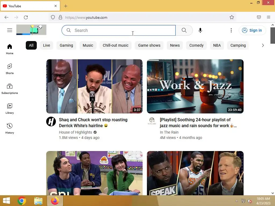Open a new browser tab
The width and height of the screenshot is (275, 206).
tap(66, 6)
